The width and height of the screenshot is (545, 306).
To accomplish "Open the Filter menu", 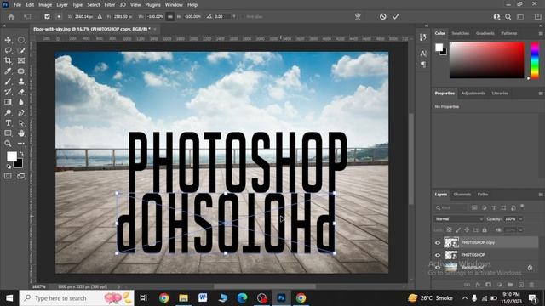I will coord(110,5).
